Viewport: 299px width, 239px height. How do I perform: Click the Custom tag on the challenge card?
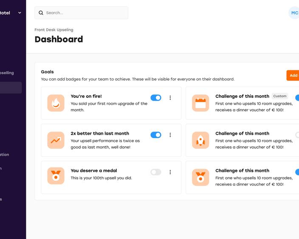[280, 96]
